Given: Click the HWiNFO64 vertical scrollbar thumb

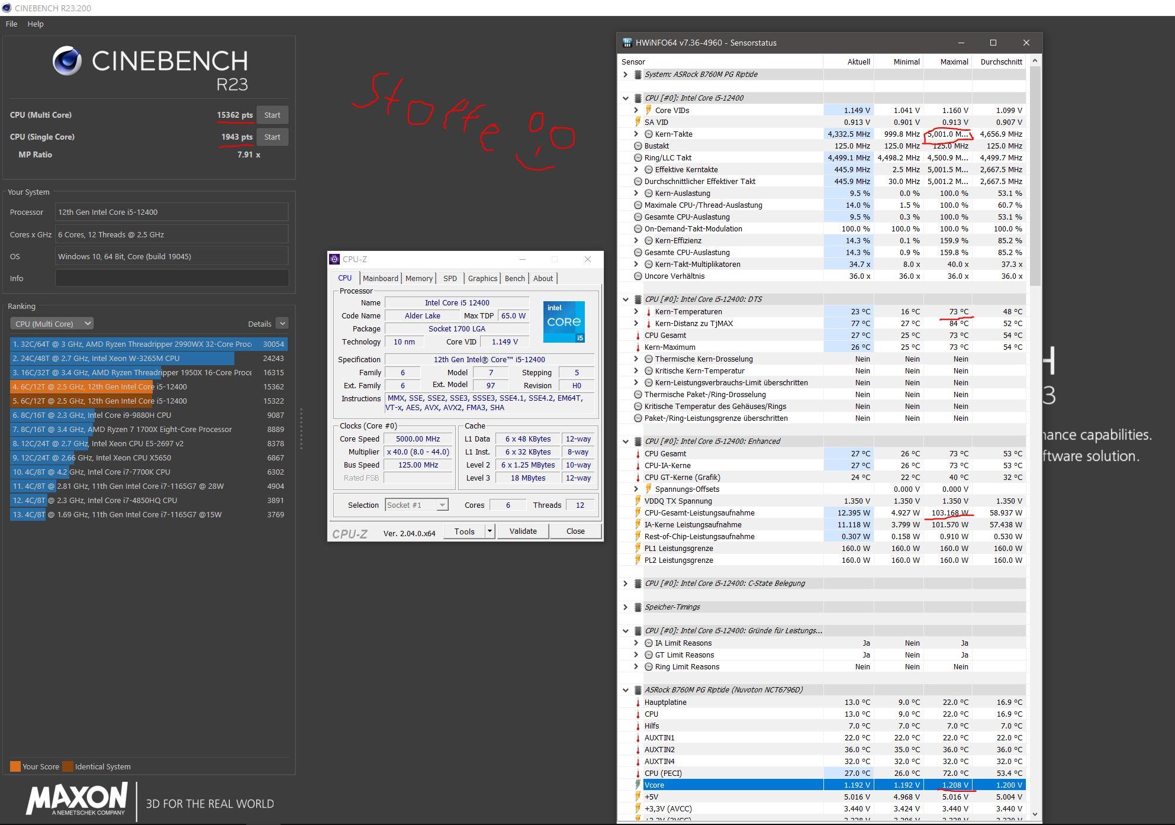Looking at the screenshot, I should (1035, 176).
